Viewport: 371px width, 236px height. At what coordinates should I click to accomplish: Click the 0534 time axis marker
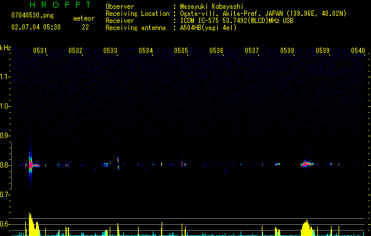146,51
